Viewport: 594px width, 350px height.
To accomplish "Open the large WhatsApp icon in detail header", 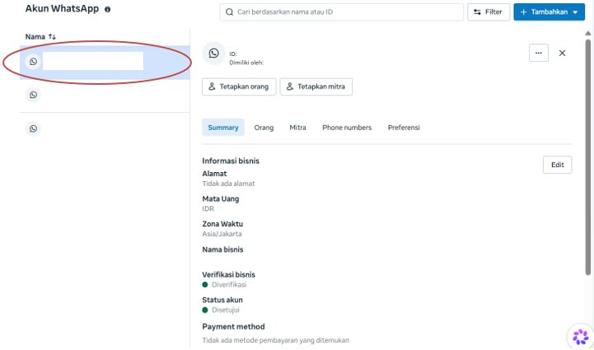I will 213,54.
